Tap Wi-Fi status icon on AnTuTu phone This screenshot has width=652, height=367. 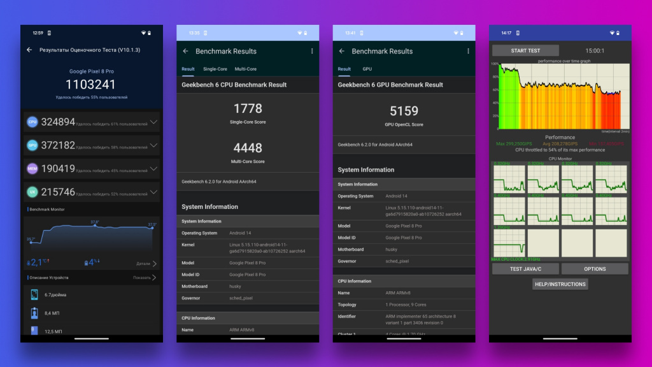point(143,33)
